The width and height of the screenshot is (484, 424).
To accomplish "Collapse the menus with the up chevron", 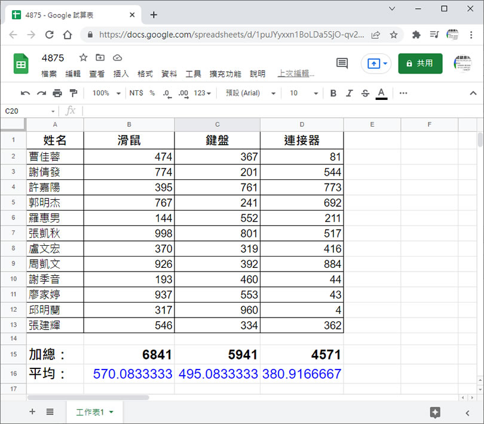I will [473, 93].
